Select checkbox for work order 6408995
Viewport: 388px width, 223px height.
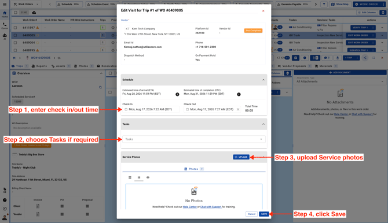[15, 50]
